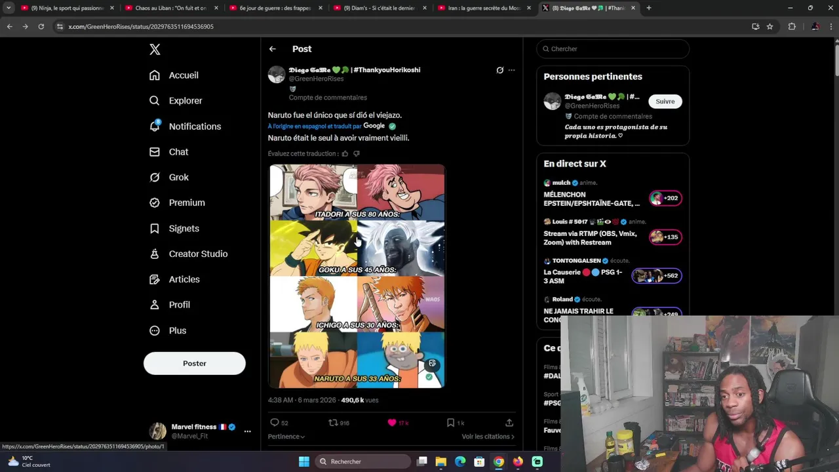
Task: Open File Explorer from the taskbar
Action: 441,462
